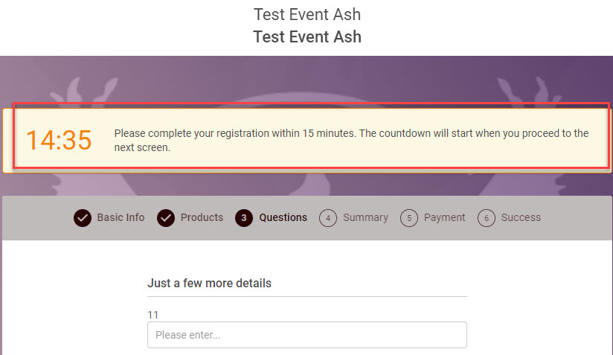This screenshot has height=355, width=613.
Task: Return to the Products step
Action: coord(202,217)
